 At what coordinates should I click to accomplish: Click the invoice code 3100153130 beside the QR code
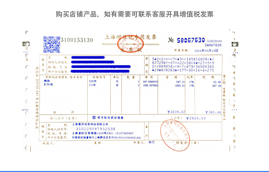pyautogui.click(x=77, y=40)
